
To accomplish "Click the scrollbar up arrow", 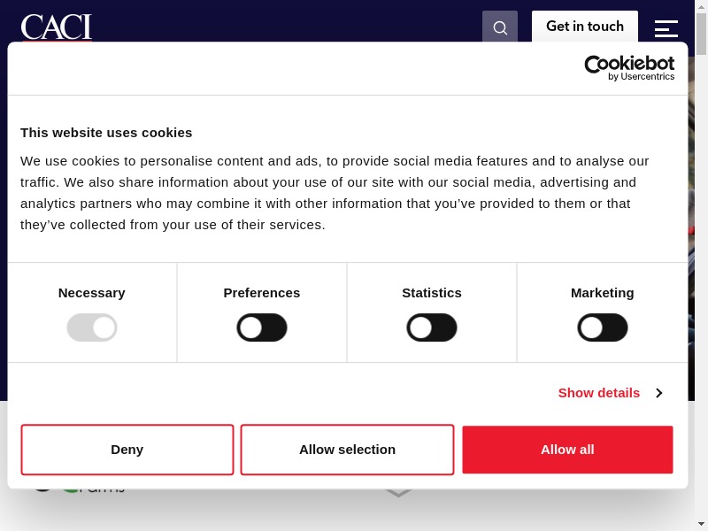I will coord(701,6).
